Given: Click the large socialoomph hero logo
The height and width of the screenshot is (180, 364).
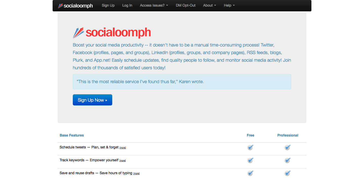Looking at the screenshot, I should 112,33.
